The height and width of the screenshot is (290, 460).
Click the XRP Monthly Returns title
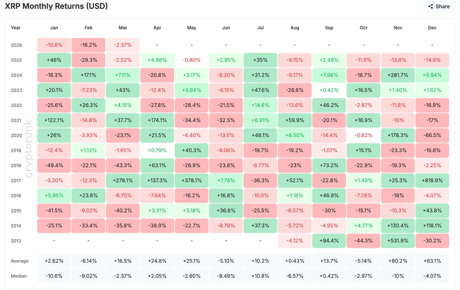[x=56, y=6]
